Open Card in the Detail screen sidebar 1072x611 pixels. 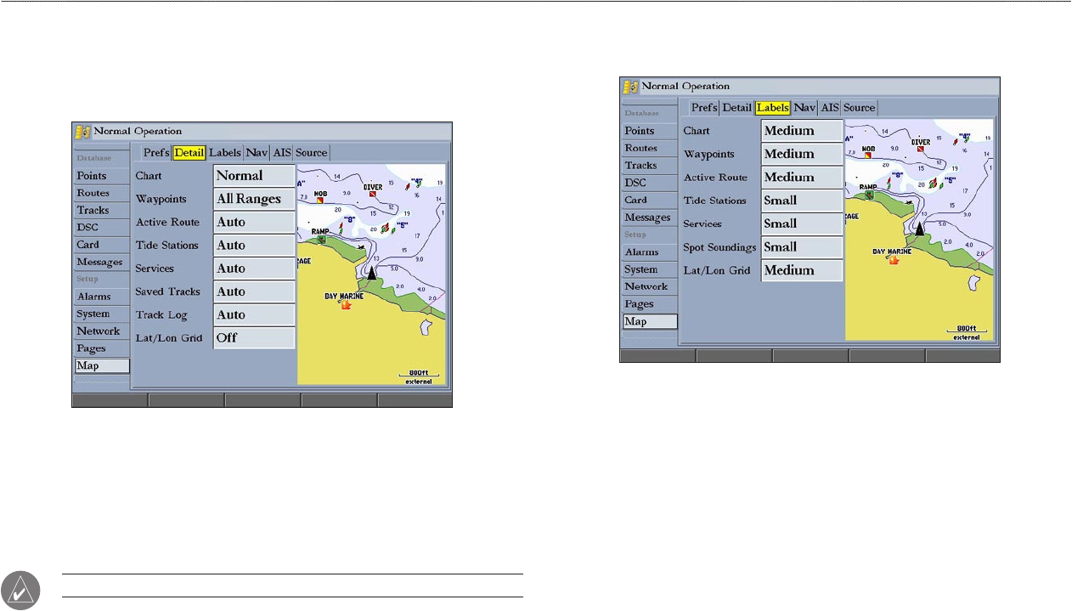(x=102, y=245)
